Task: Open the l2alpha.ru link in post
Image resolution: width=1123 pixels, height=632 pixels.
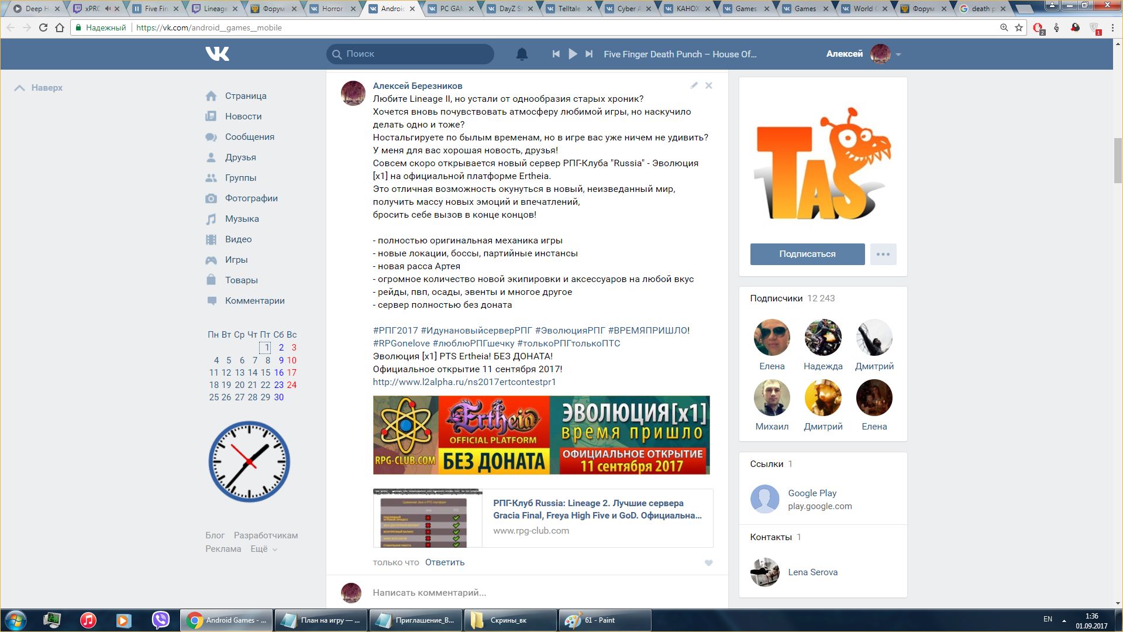Action: pos(464,382)
